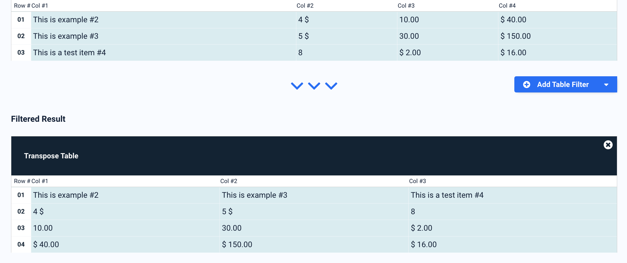The width and height of the screenshot is (627, 263).
Task: Click the Col #2 header in top table
Action: pos(305,6)
